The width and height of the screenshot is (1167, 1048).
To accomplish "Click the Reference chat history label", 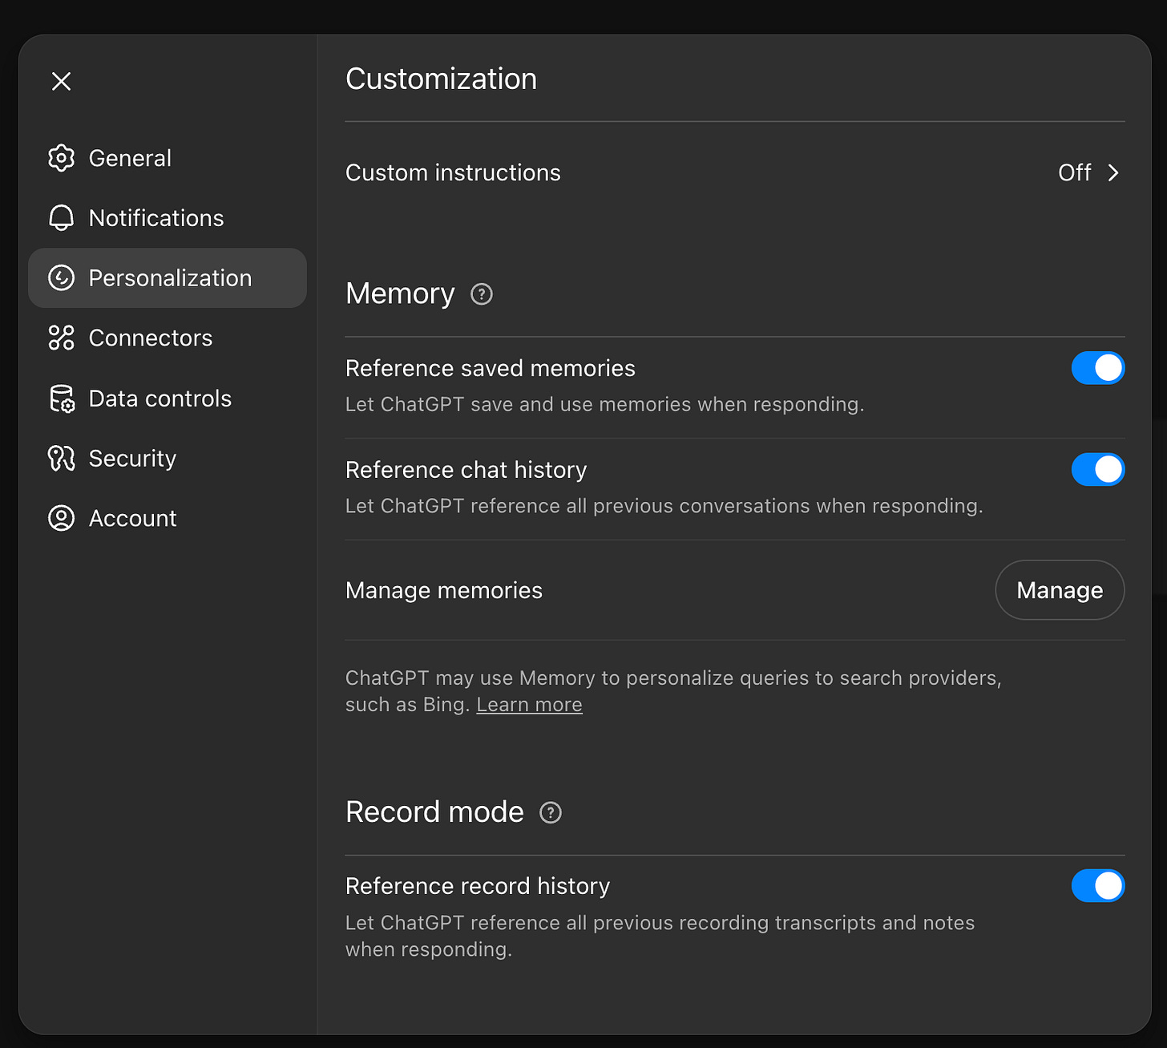I will coord(466,470).
